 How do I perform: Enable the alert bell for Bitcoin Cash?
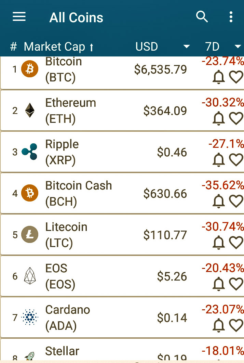[x=219, y=201]
